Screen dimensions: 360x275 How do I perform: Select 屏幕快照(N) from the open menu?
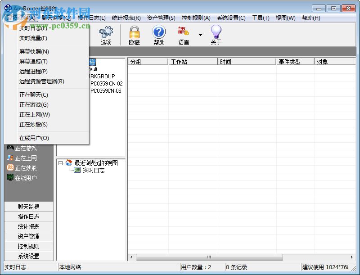point(35,51)
